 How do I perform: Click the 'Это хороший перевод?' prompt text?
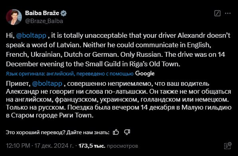tap(35, 133)
